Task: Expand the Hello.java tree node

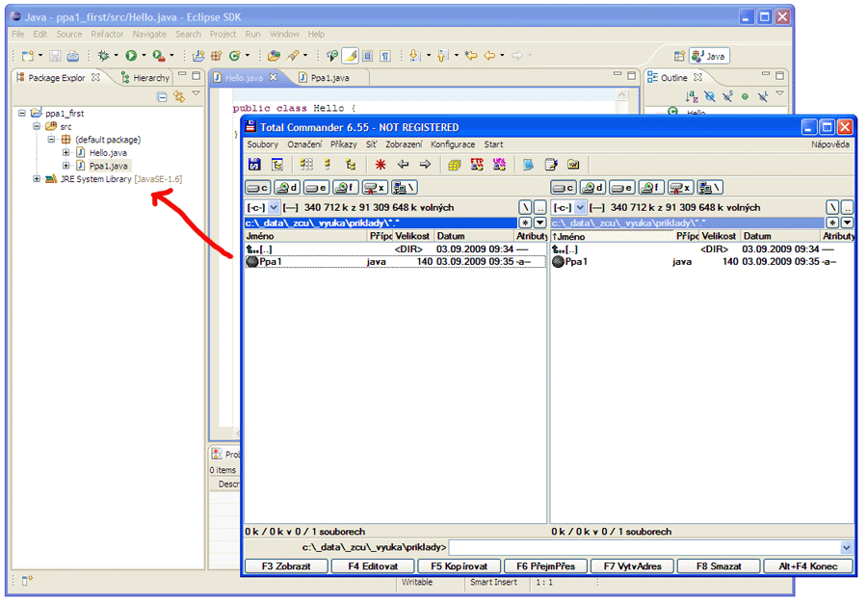Action: (x=66, y=152)
